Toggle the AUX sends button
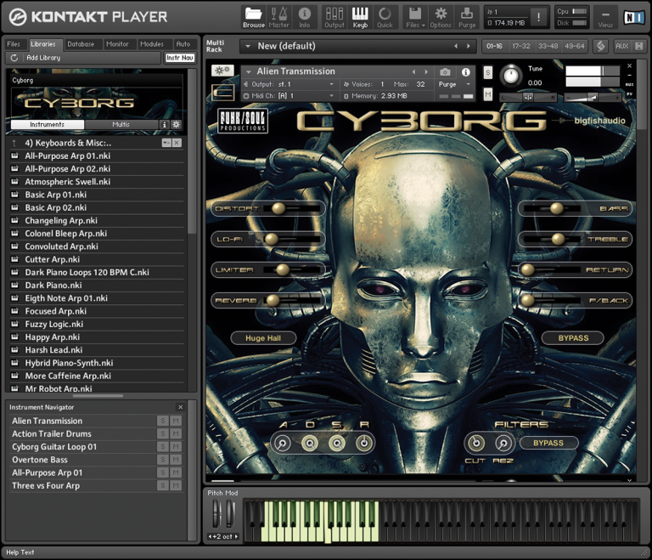 click(622, 46)
